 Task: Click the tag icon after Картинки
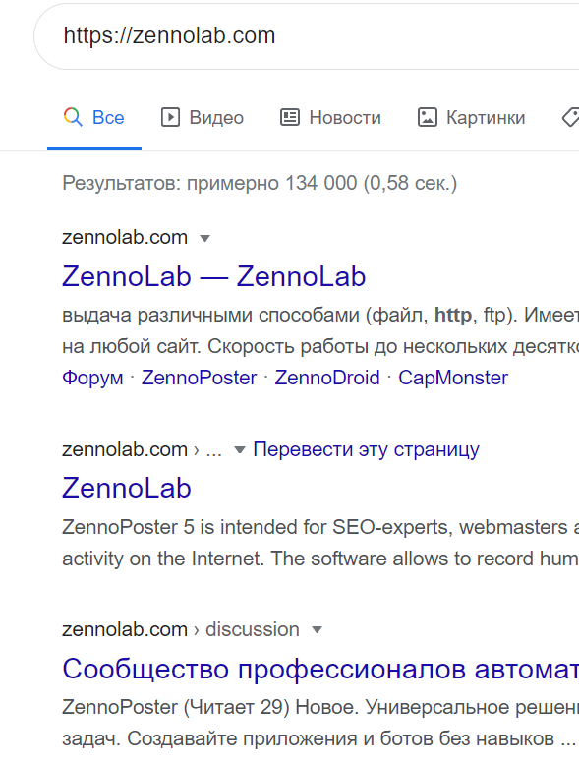click(x=571, y=118)
